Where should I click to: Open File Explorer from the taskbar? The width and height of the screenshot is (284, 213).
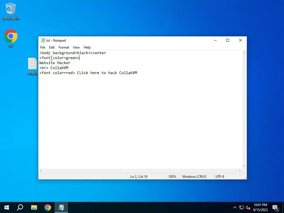coord(34,207)
